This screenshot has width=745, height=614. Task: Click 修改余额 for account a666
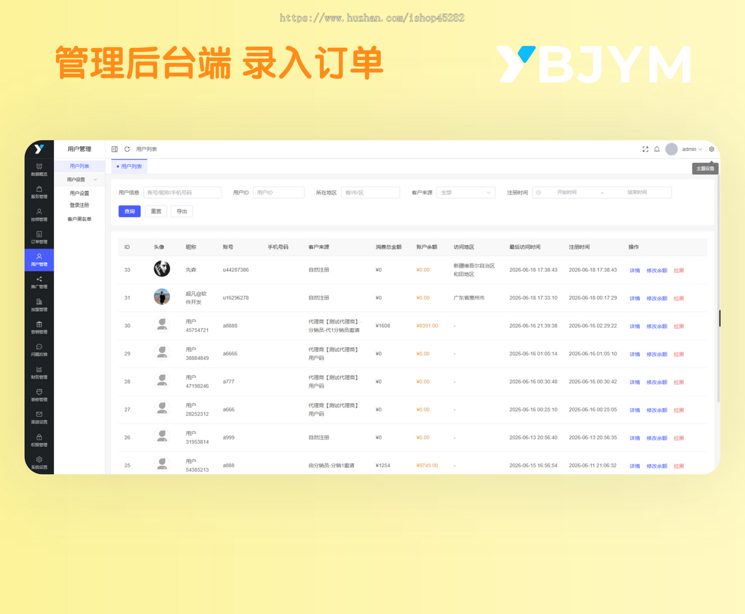(x=657, y=410)
